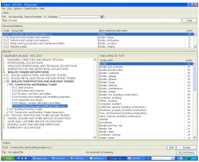The image size is (199, 162).
Task: Select index entry Builder, garage
Action: pyautogui.click(x=146, y=76)
